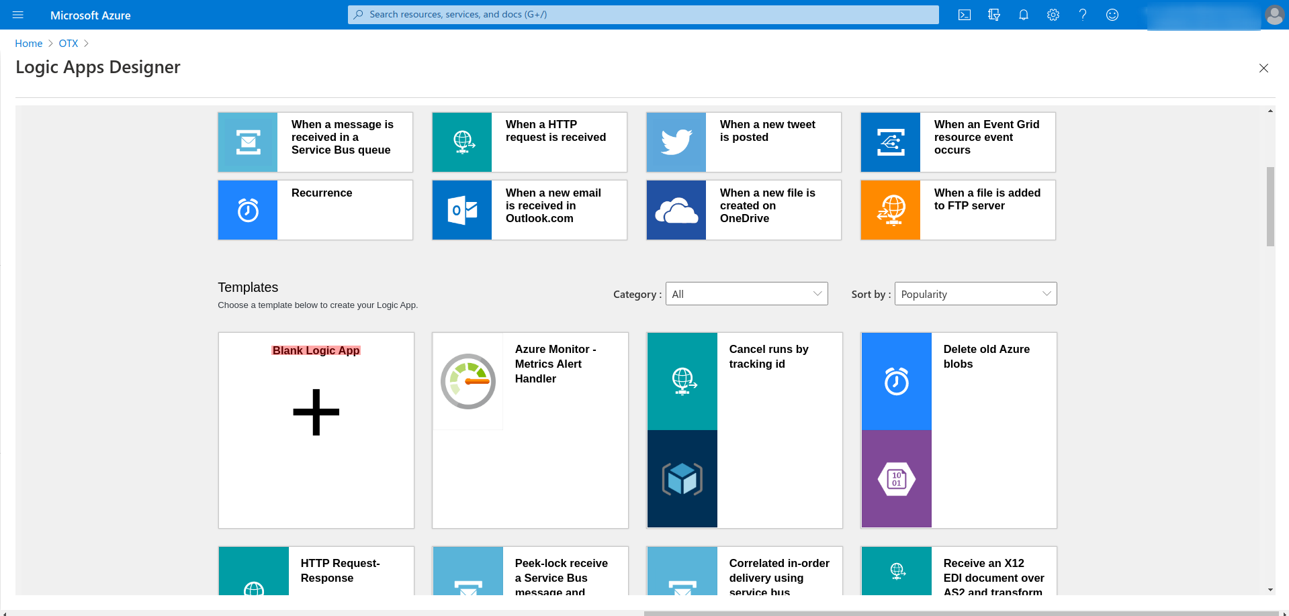Expand the Category dropdown
The height and width of the screenshot is (616, 1289).
click(x=746, y=294)
